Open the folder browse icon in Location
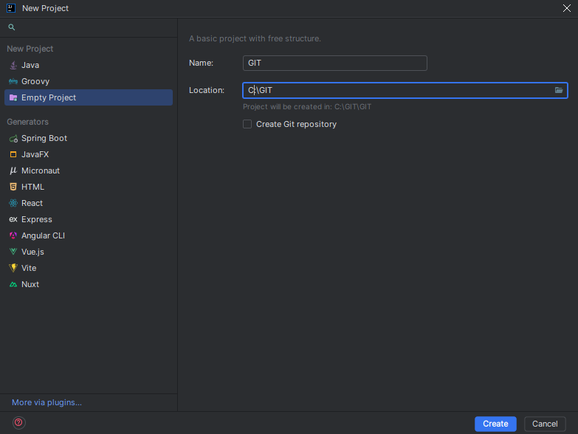 click(x=559, y=90)
